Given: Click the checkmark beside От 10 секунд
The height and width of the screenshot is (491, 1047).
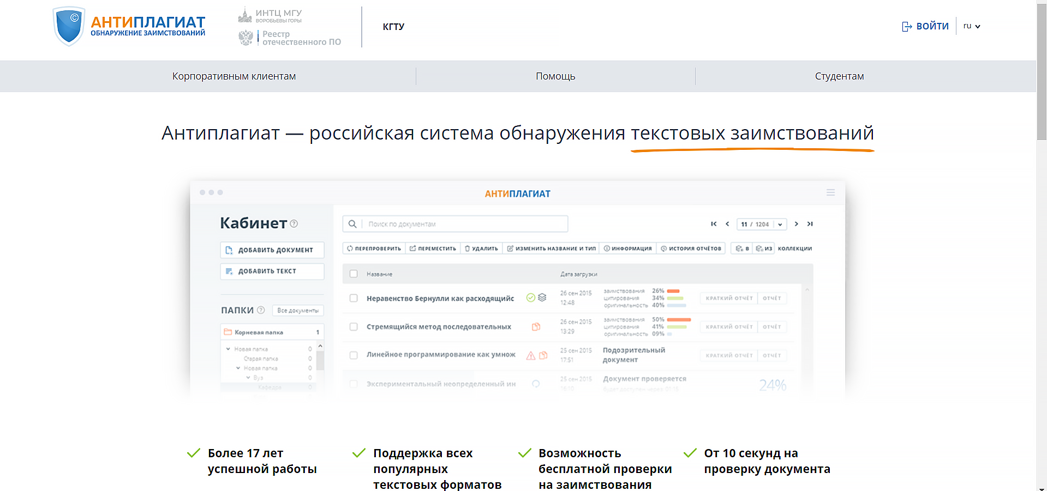Looking at the screenshot, I should [690, 453].
